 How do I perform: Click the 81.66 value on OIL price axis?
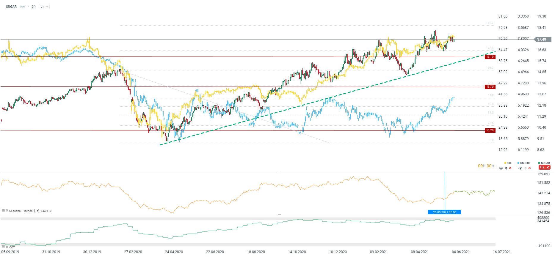(x=503, y=16)
